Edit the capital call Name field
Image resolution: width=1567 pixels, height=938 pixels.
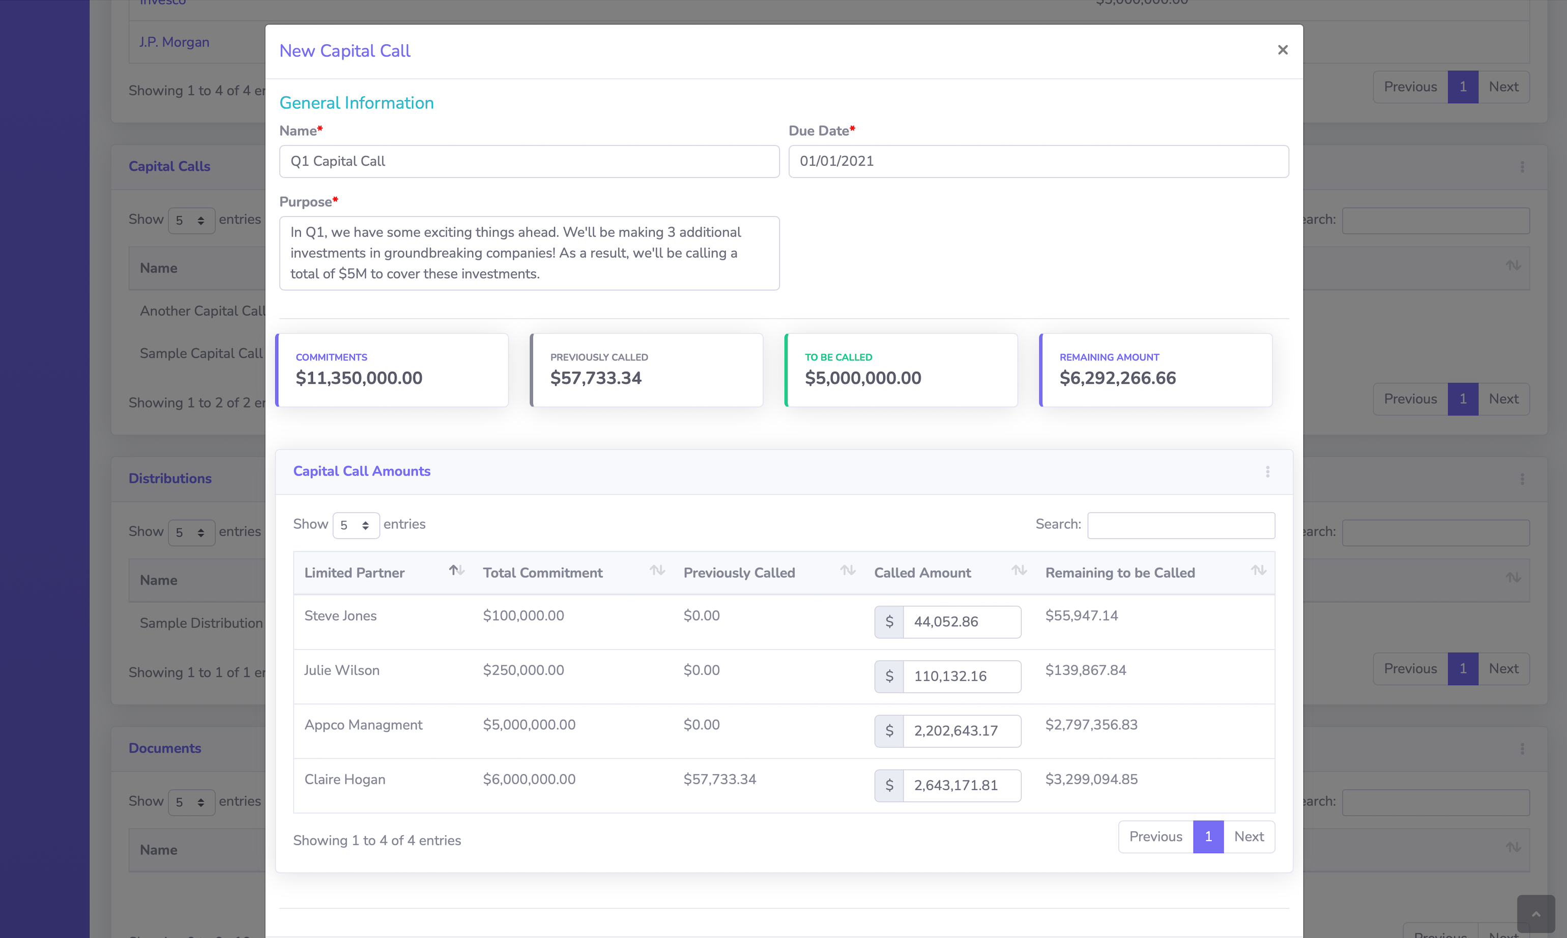[529, 161]
